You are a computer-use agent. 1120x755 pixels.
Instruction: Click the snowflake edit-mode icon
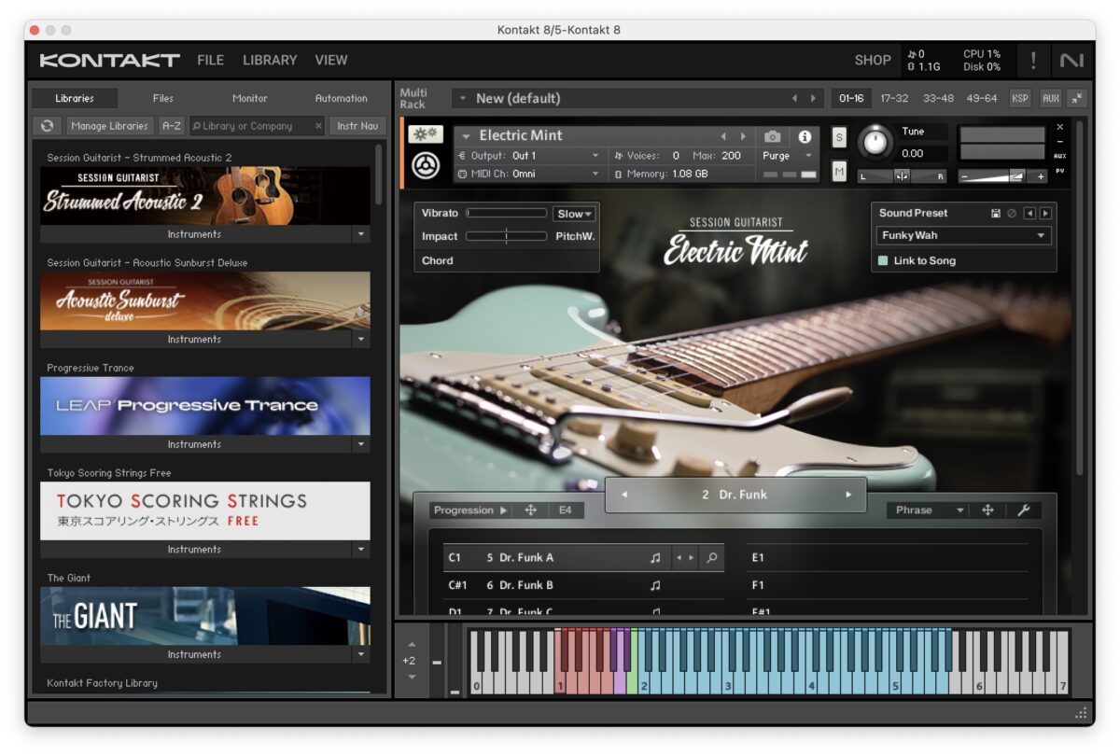click(x=426, y=135)
